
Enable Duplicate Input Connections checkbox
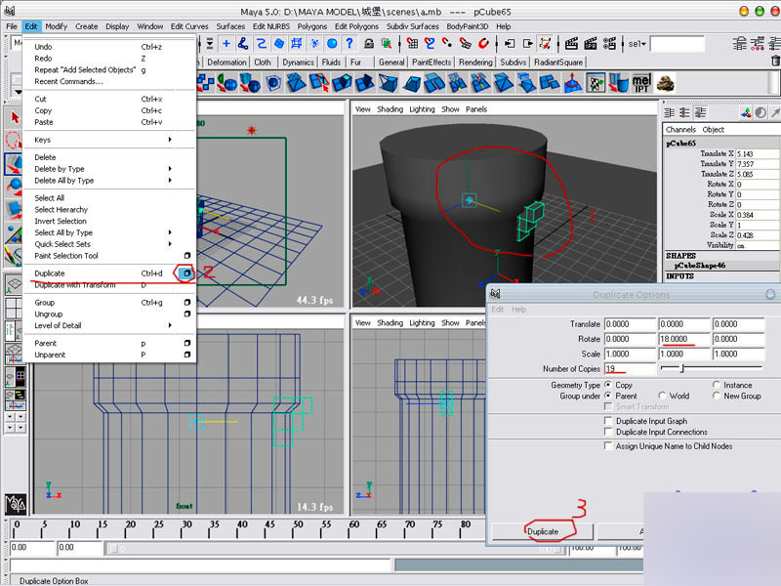(x=608, y=432)
